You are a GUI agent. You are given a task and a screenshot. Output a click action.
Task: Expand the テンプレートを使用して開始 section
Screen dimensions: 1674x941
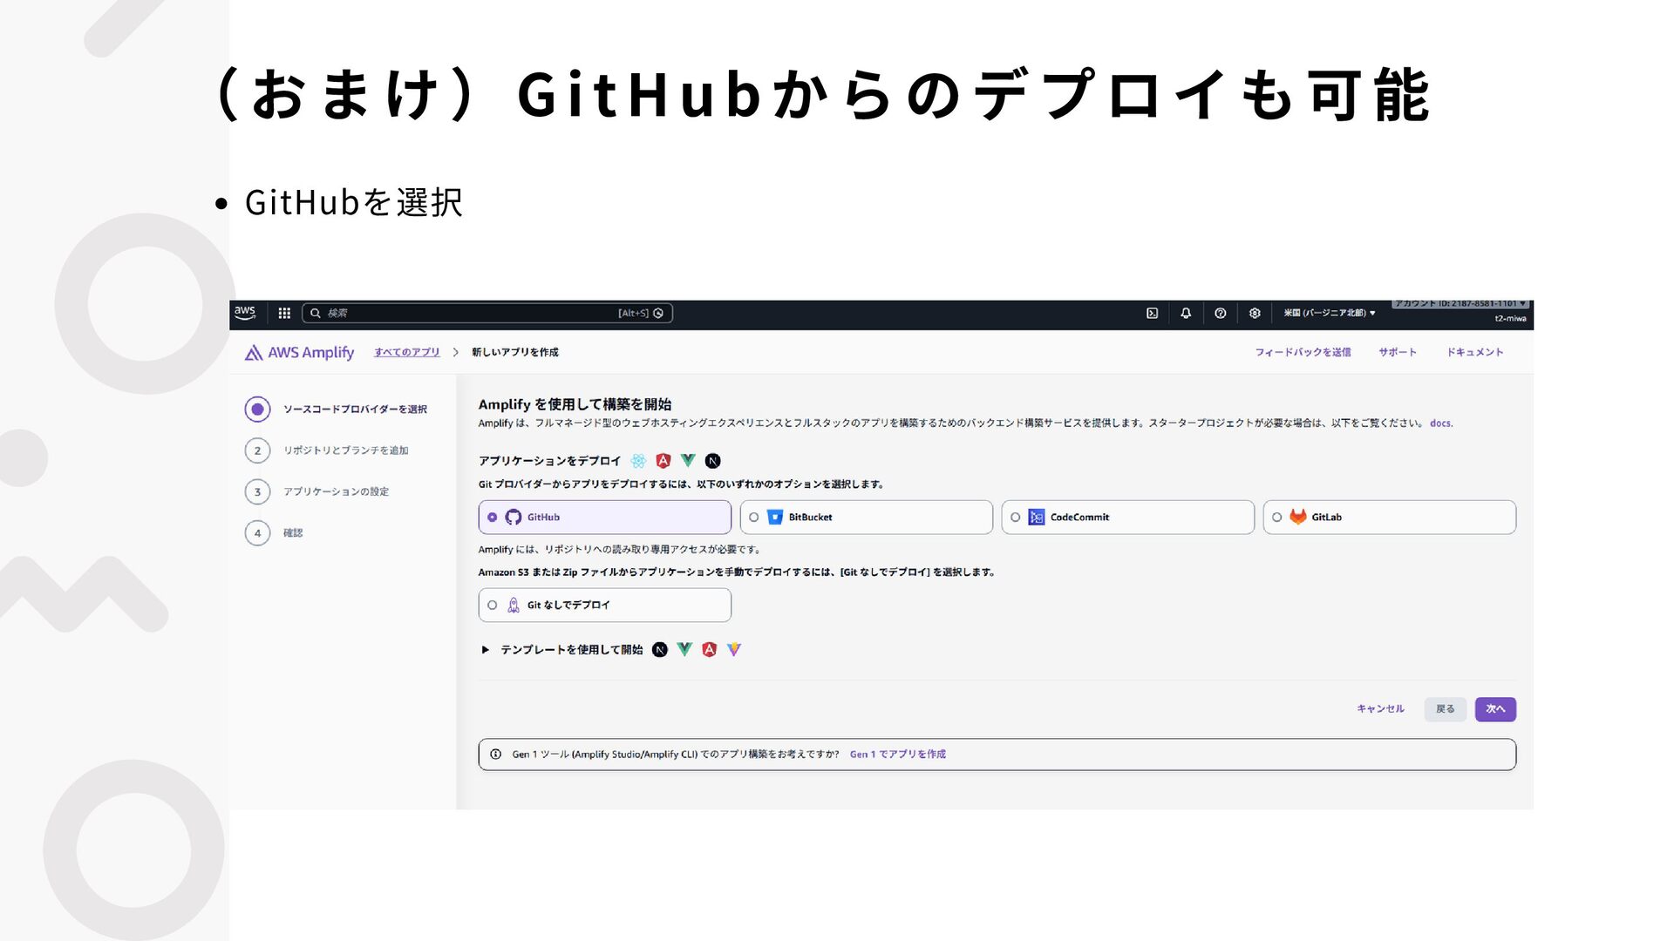(486, 650)
